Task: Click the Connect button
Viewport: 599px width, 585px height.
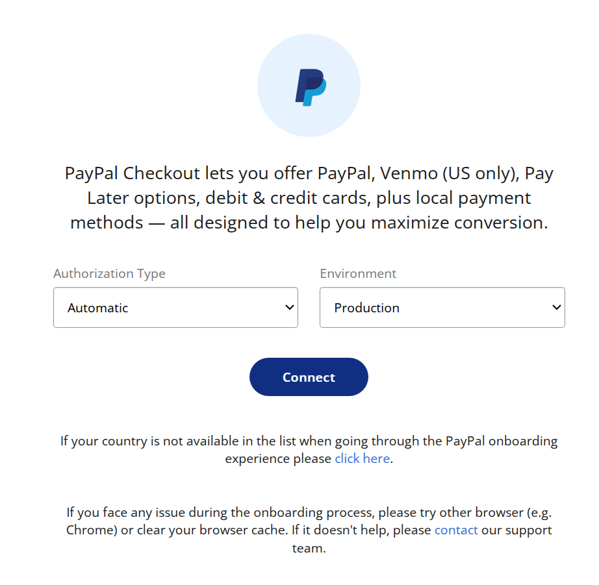Action: (x=309, y=377)
